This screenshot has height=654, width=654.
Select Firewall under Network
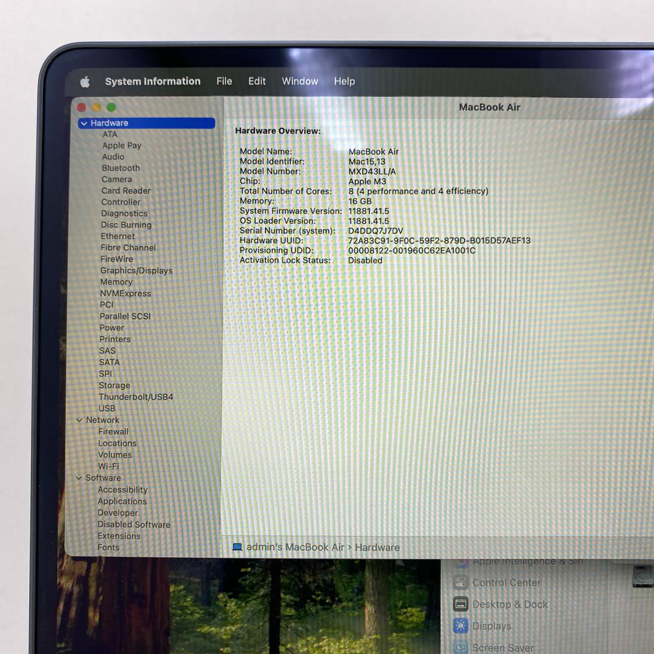point(113,432)
